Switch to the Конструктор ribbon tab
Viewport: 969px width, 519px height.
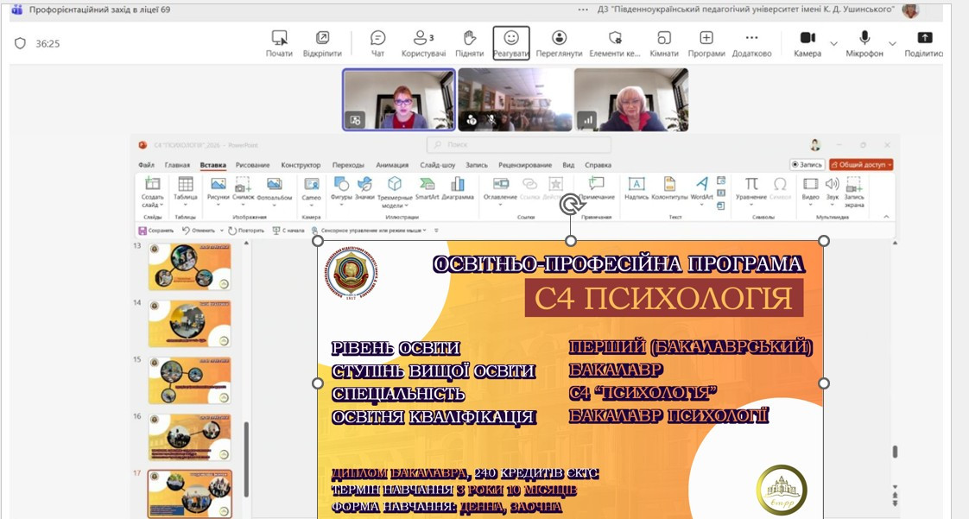301,165
